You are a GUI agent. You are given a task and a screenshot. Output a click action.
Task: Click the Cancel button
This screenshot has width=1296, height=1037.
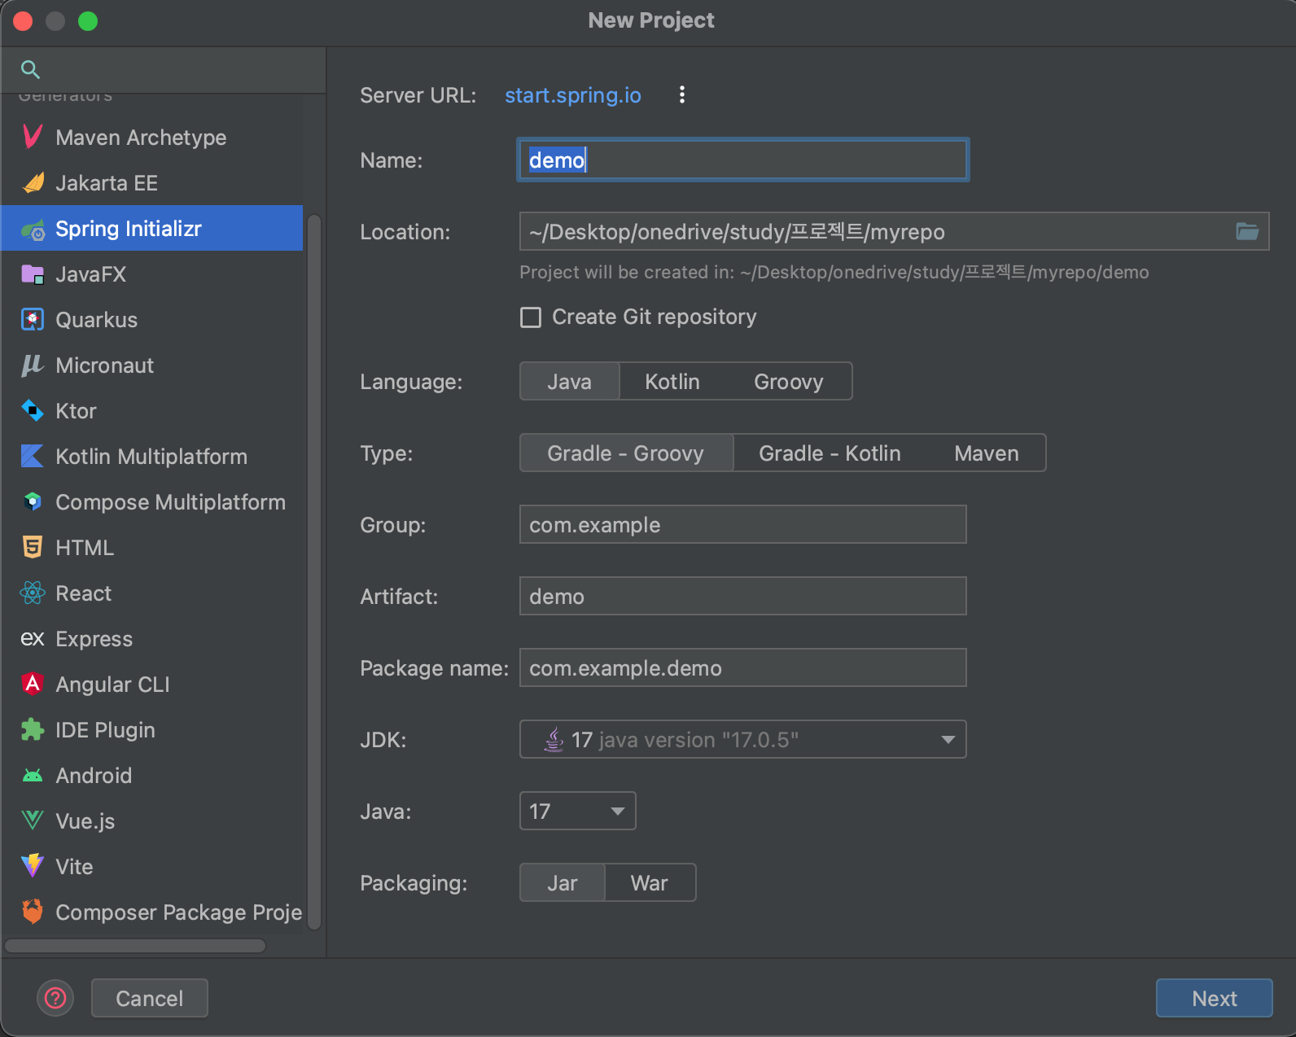(150, 998)
